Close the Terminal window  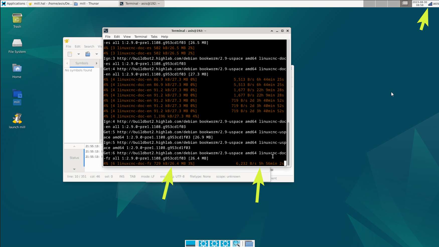pos(287,31)
